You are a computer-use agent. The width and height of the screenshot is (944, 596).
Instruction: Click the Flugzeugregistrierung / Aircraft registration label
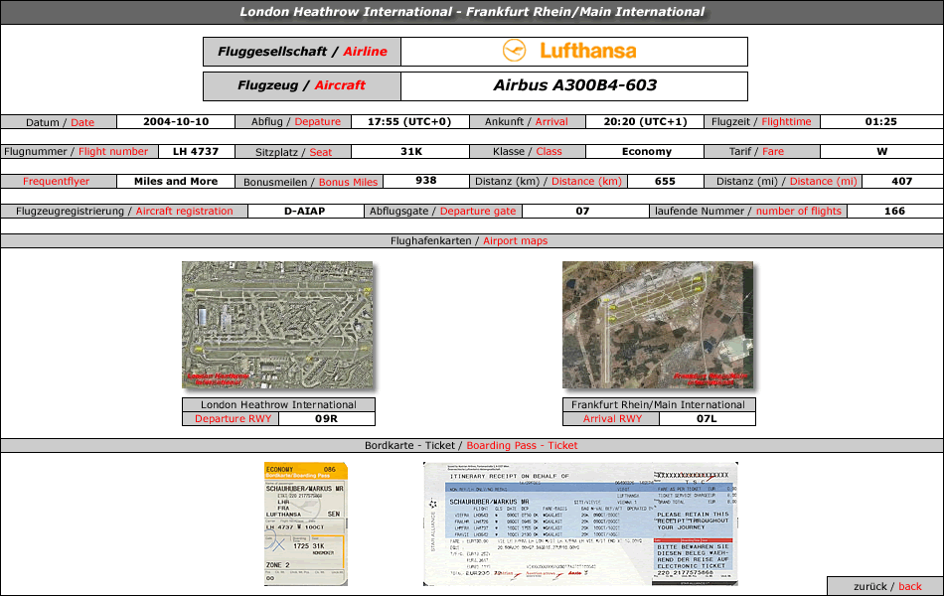coord(124,212)
